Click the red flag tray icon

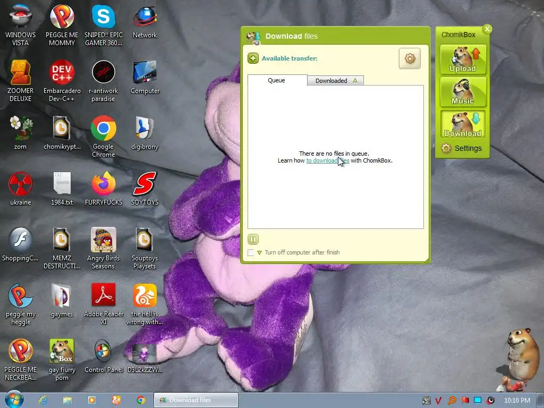(x=465, y=401)
